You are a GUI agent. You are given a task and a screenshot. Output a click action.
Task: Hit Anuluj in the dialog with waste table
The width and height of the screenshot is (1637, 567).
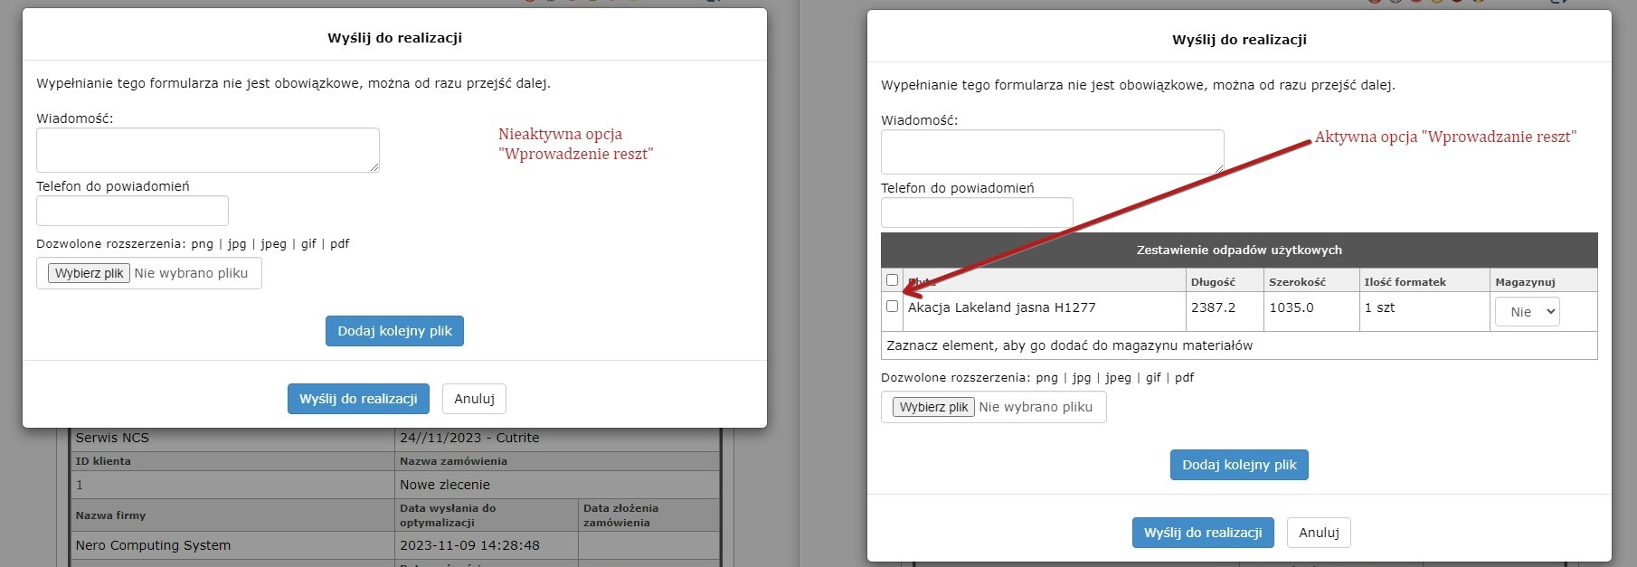(x=1319, y=533)
